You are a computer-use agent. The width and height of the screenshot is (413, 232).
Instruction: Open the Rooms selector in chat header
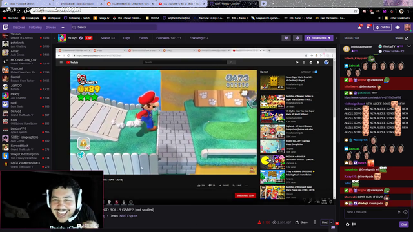click(x=402, y=38)
